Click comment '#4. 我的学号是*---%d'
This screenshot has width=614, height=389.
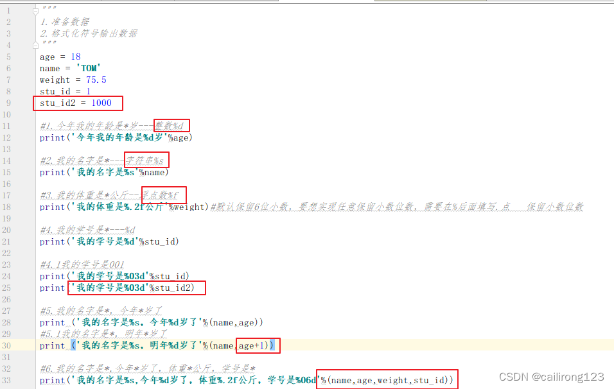[x=88, y=230]
